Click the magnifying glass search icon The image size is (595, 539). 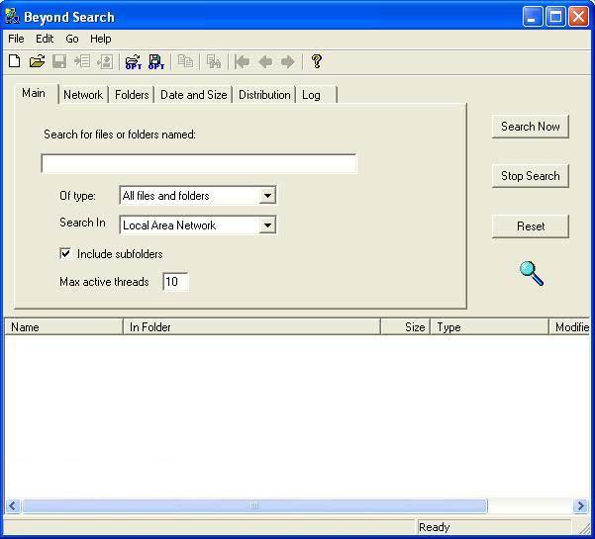pyautogui.click(x=532, y=273)
